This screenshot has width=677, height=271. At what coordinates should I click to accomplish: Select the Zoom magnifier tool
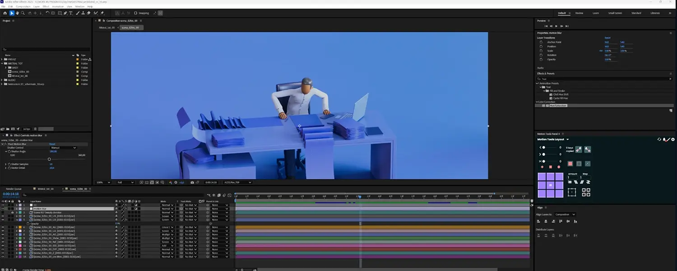pos(23,13)
